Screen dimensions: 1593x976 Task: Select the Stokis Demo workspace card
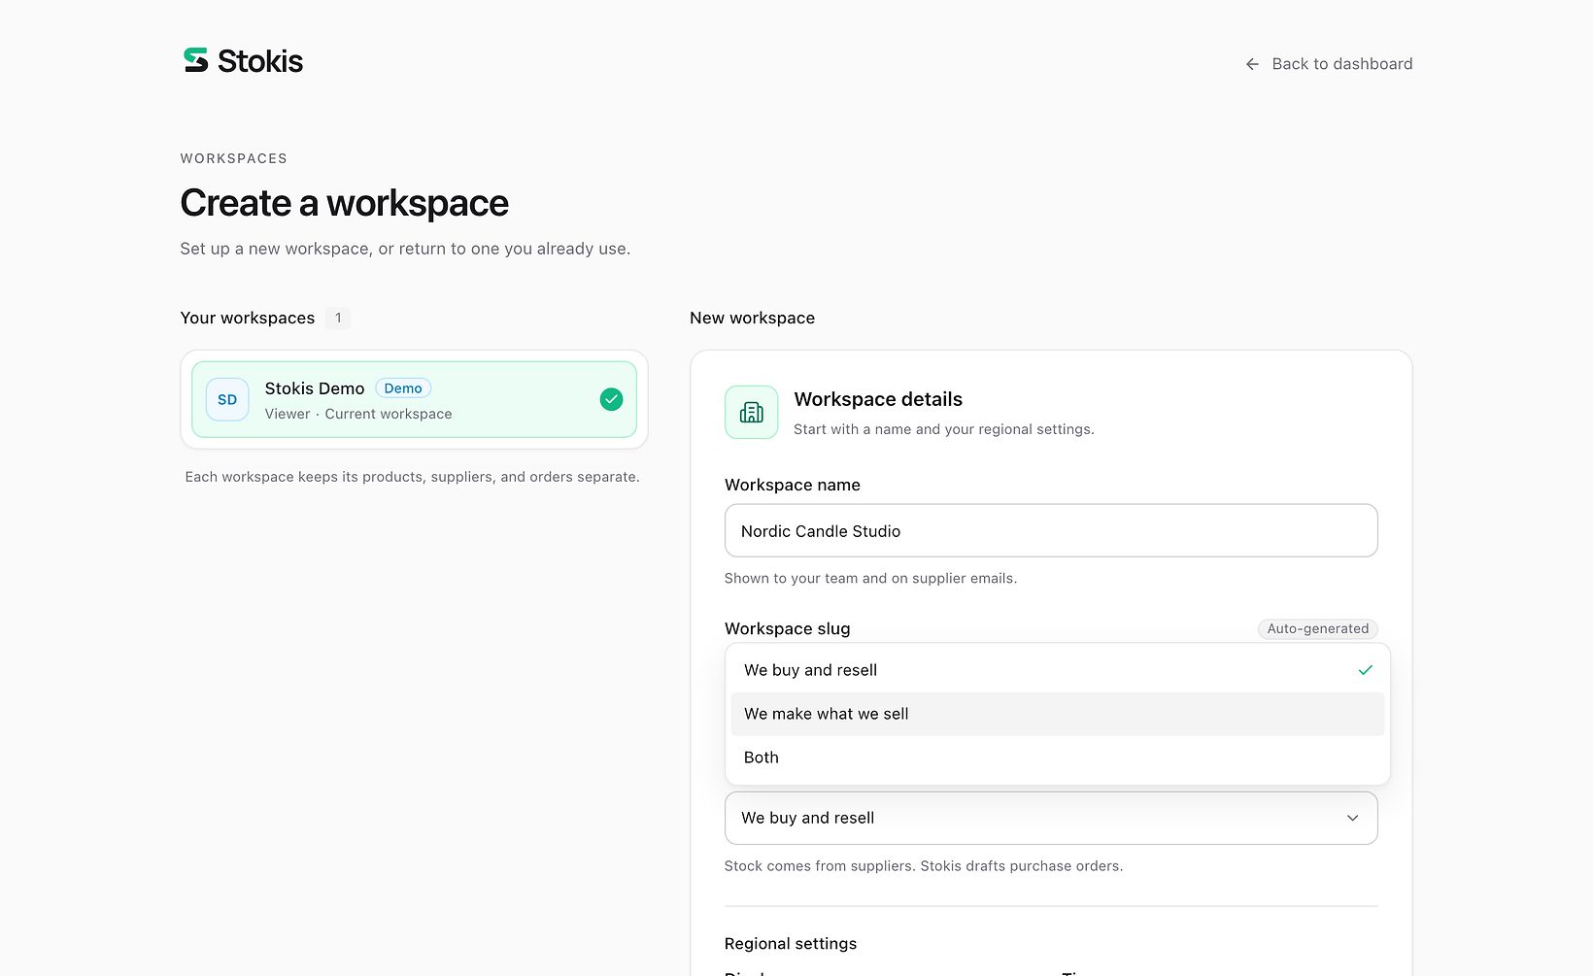coord(414,399)
